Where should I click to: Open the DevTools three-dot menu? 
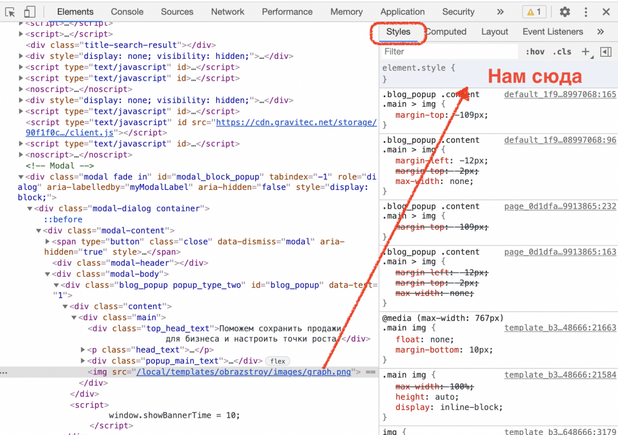point(585,12)
